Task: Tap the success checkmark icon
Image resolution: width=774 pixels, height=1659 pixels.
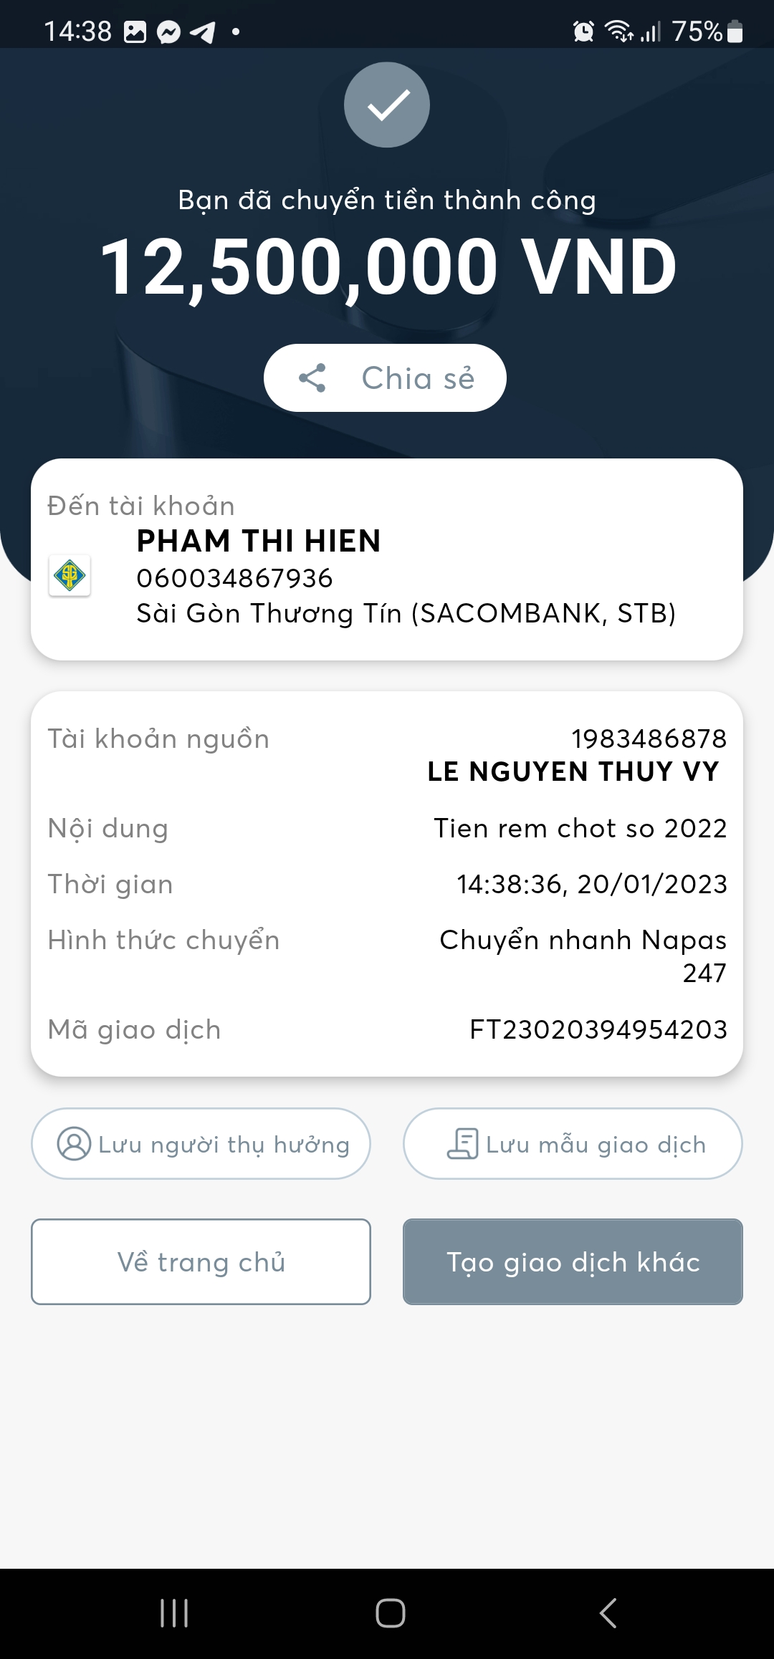Action: coord(387,105)
